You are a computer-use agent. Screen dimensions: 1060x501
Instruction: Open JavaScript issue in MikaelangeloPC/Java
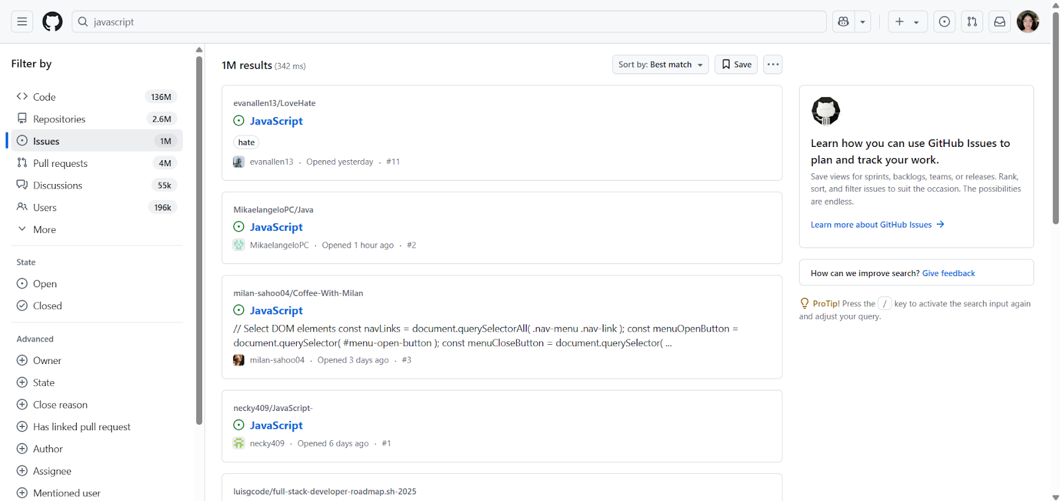tap(276, 227)
